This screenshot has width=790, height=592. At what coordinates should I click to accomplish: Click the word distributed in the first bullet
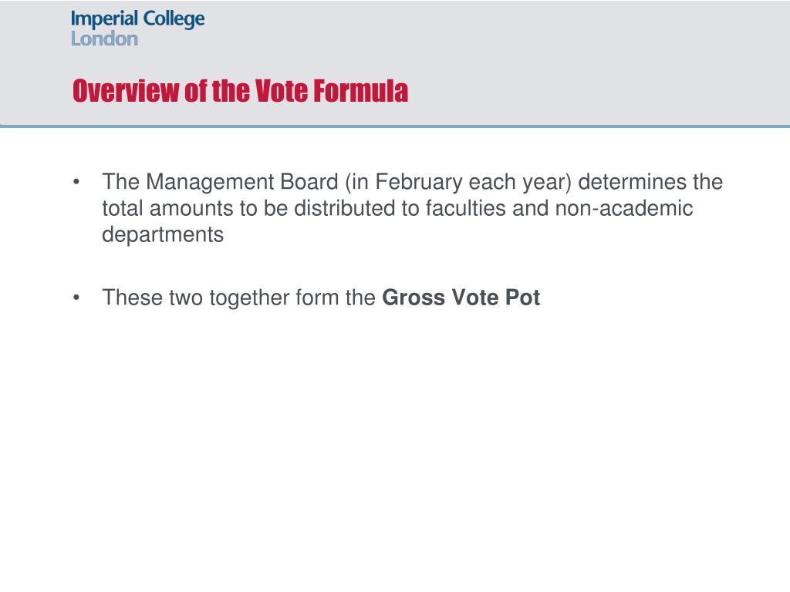[x=345, y=208]
